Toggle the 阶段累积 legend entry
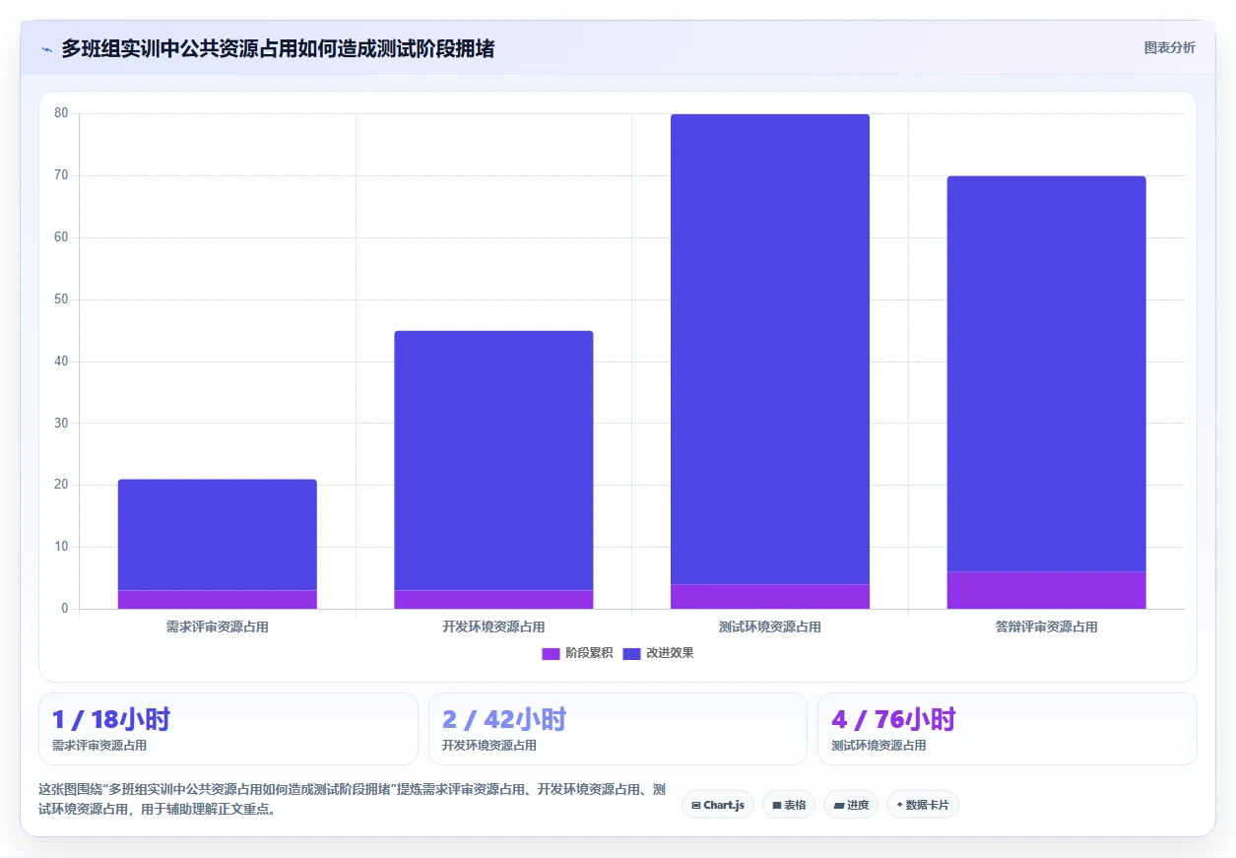Viewport: 1236px width, 858px height. tap(577, 653)
